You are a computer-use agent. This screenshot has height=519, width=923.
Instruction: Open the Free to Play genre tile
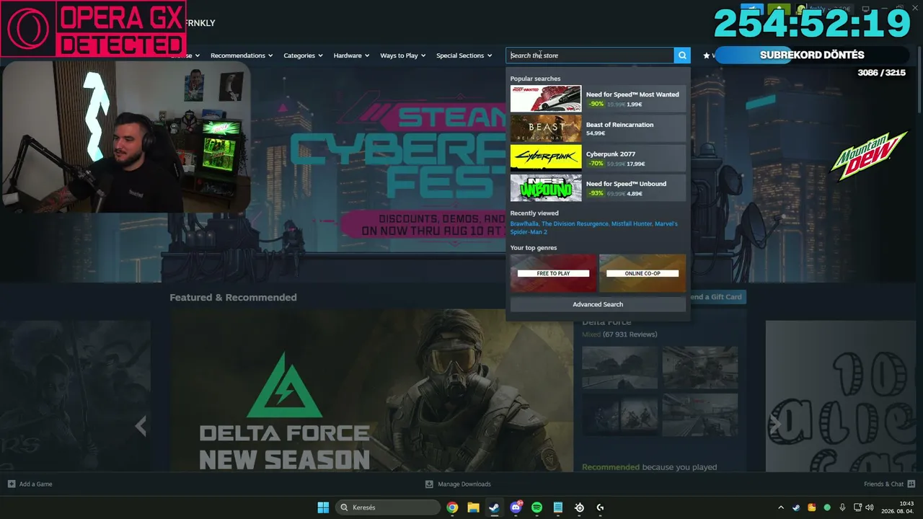553,273
